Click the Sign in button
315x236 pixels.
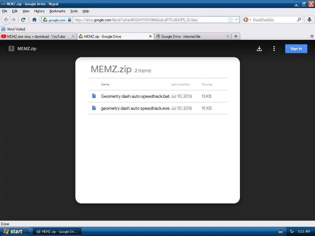pos(296,49)
